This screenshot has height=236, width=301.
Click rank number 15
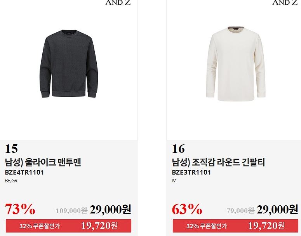pos(11,149)
